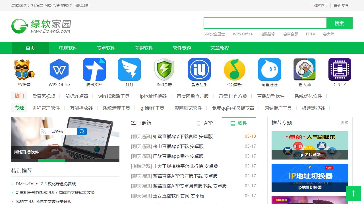The height and width of the screenshot is (204, 364).
Task: Open 巴黎直播app境外 安卓版 article
Action: pos(178,156)
